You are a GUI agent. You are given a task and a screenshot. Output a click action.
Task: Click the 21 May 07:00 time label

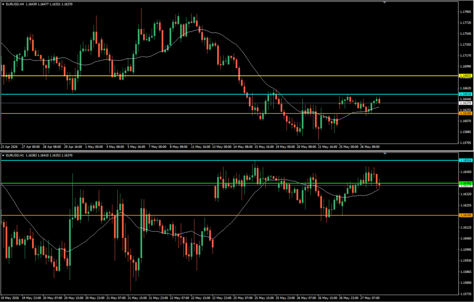(116, 298)
